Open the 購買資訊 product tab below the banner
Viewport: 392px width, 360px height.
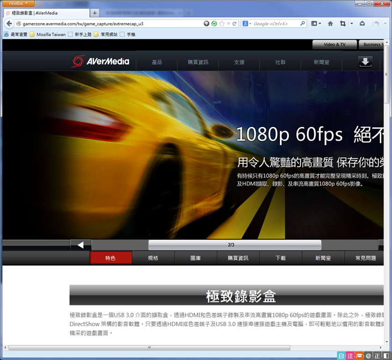[238, 258]
